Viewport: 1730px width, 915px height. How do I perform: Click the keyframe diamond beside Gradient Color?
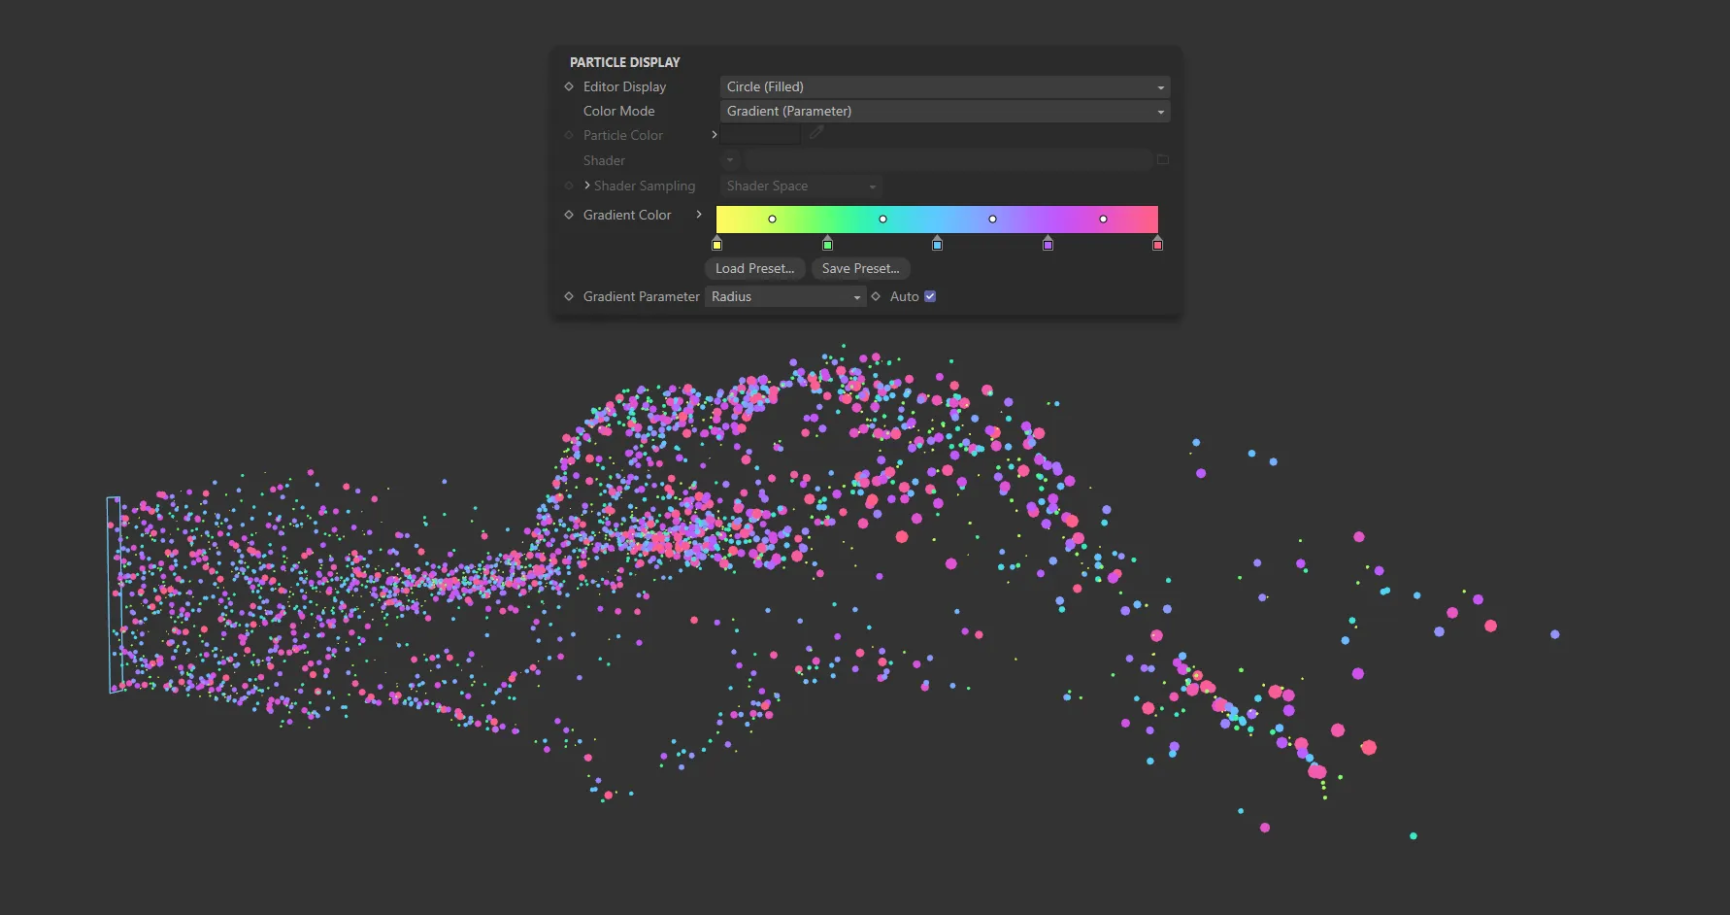point(569,215)
